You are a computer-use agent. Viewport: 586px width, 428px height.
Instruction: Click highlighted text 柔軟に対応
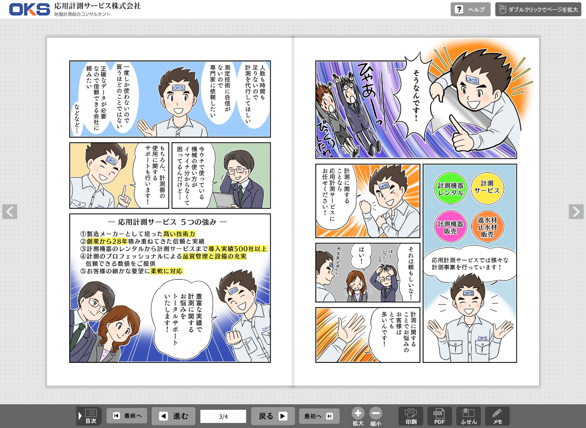[166, 271]
